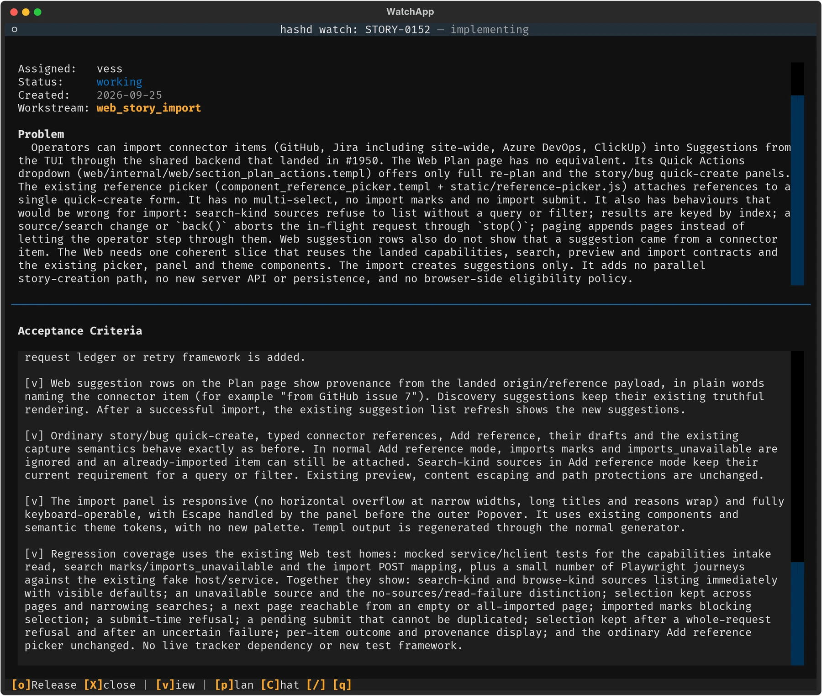Open the [p]lan footer command
Screen dimensions: 822x696
[x=234, y=685]
